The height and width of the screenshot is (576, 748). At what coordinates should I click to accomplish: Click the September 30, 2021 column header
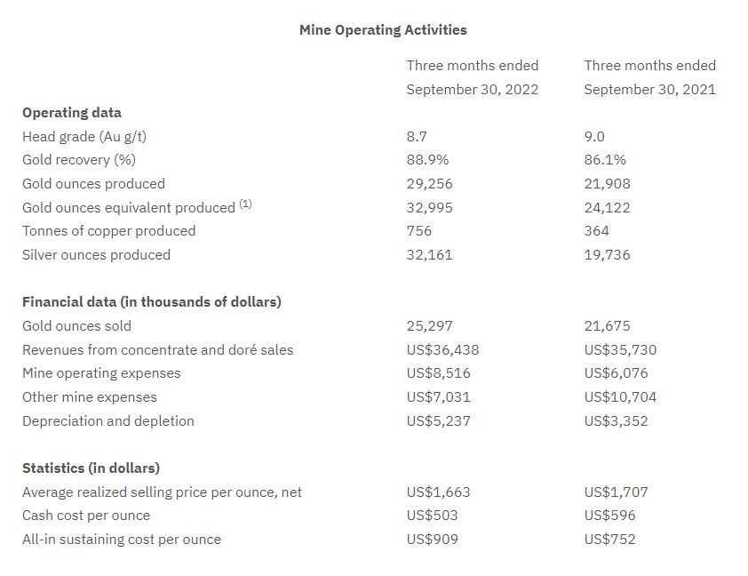[649, 89]
